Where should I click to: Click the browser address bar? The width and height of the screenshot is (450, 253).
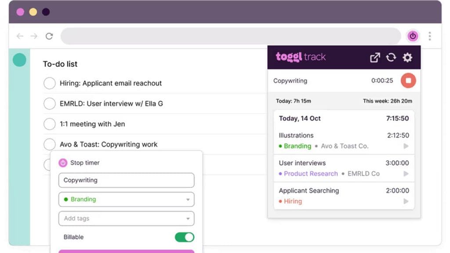pos(230,36)
